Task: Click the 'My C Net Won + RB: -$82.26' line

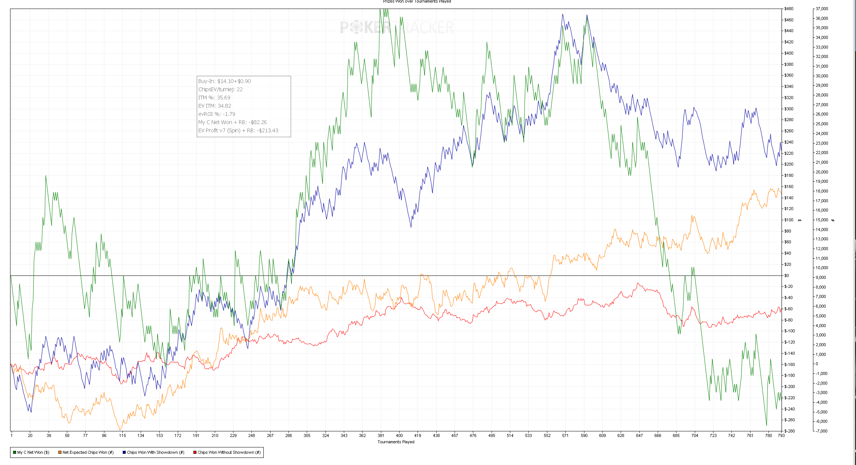Action: [x=233, y=122]
